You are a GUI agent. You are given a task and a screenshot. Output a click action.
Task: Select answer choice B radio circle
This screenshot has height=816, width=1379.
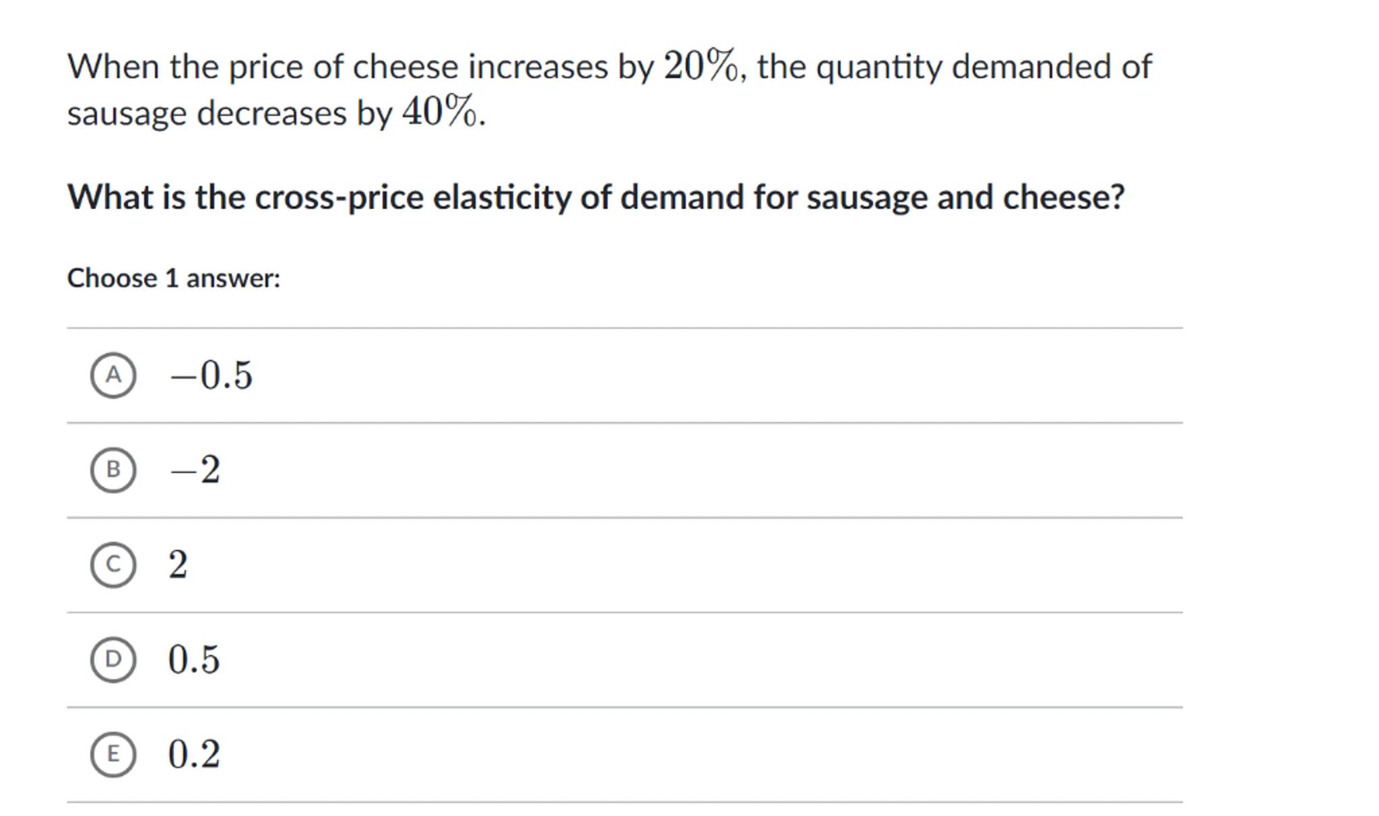pyautogui.click(x=113, y=470)
